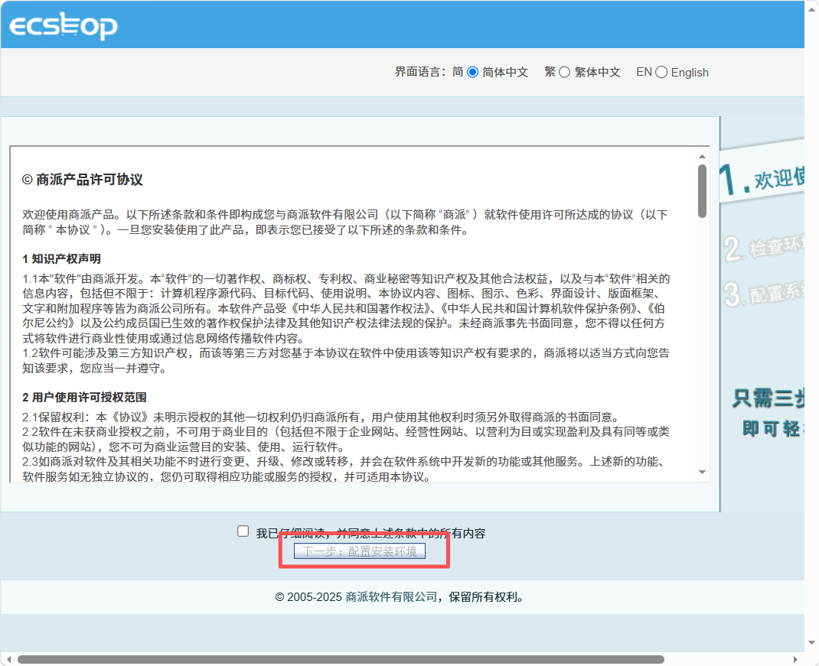The width and height of the screenshot is (819, 666).
Task: Select the 简体中文 language radio button
Action: tap(473, 72)
